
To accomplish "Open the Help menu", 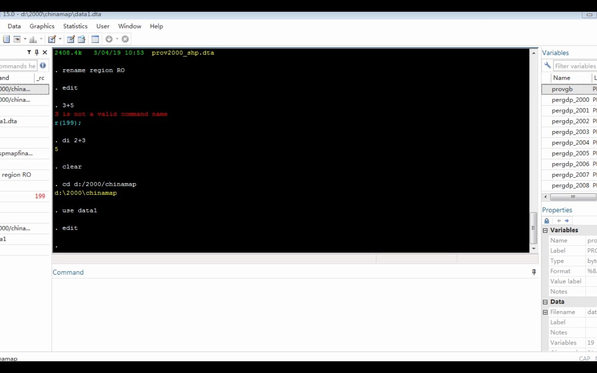I will tap(156, 26).
